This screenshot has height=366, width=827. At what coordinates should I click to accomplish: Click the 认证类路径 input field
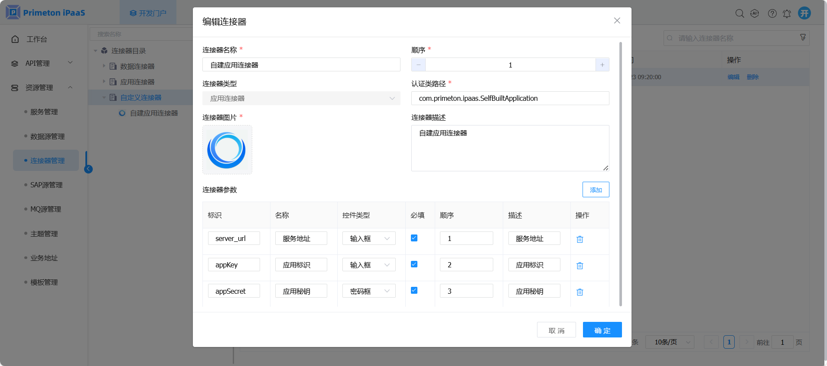pyautogui.click(x=510, y=98)
